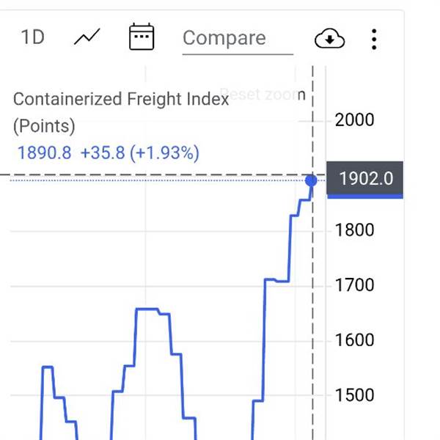440x440 pixels.
Task: Download chart data via cloud icon
Action: tap(329, 38)
